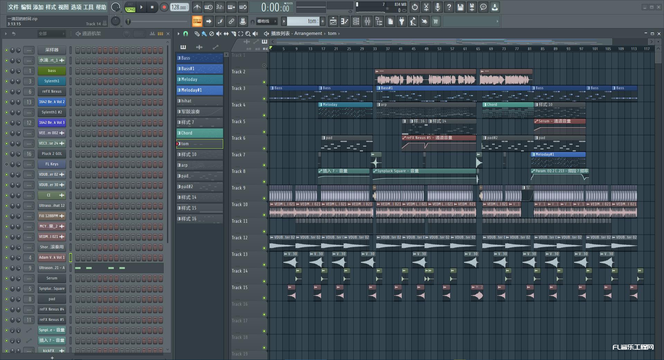The image size is (664, 360).
Task: Toggle the 3-2-1 countdown before recording
Action: tap(220, 7)
